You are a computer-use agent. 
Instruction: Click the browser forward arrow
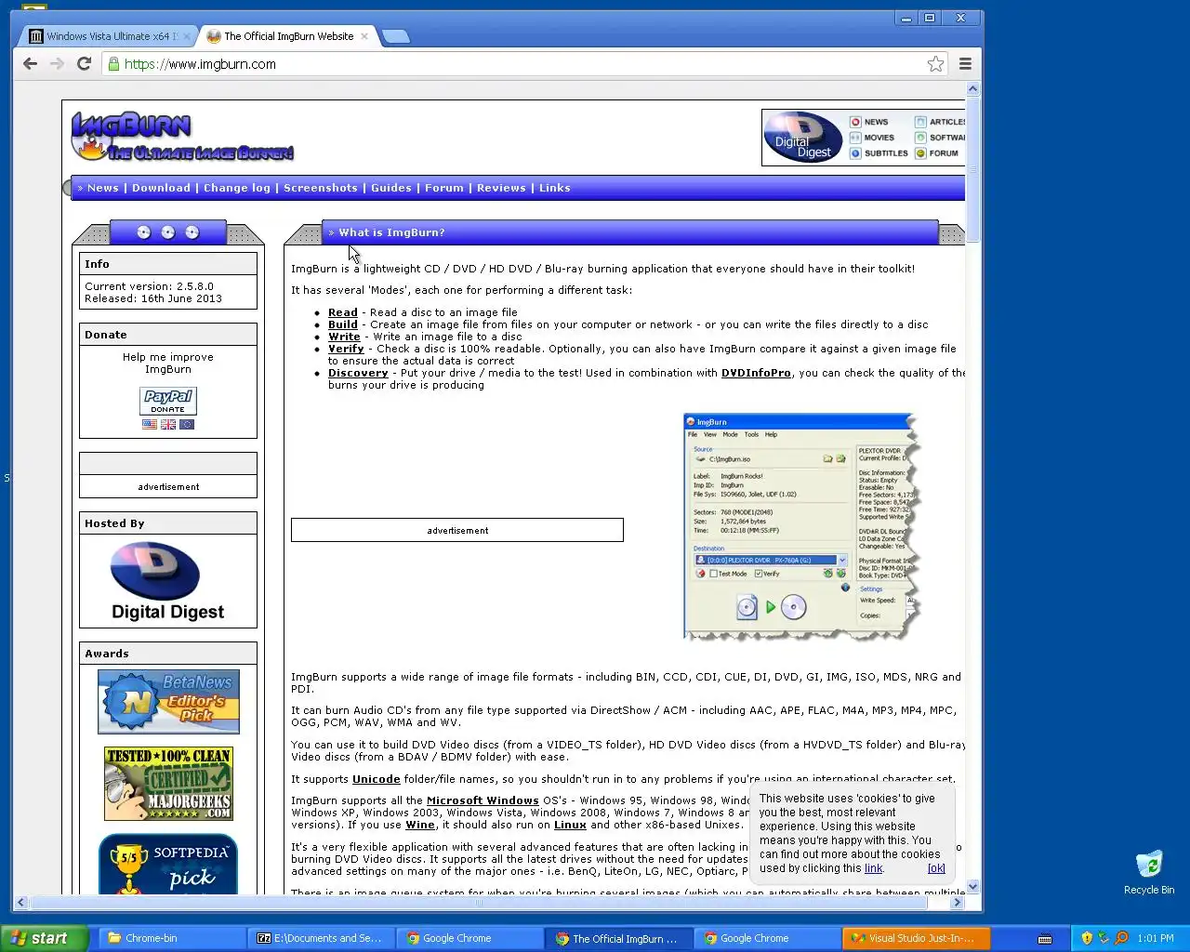pos(57,64)
